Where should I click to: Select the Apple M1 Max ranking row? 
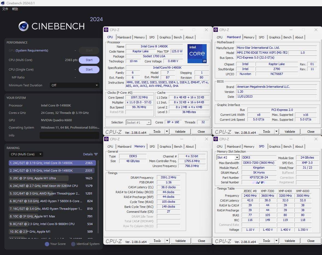pos(52,216)
